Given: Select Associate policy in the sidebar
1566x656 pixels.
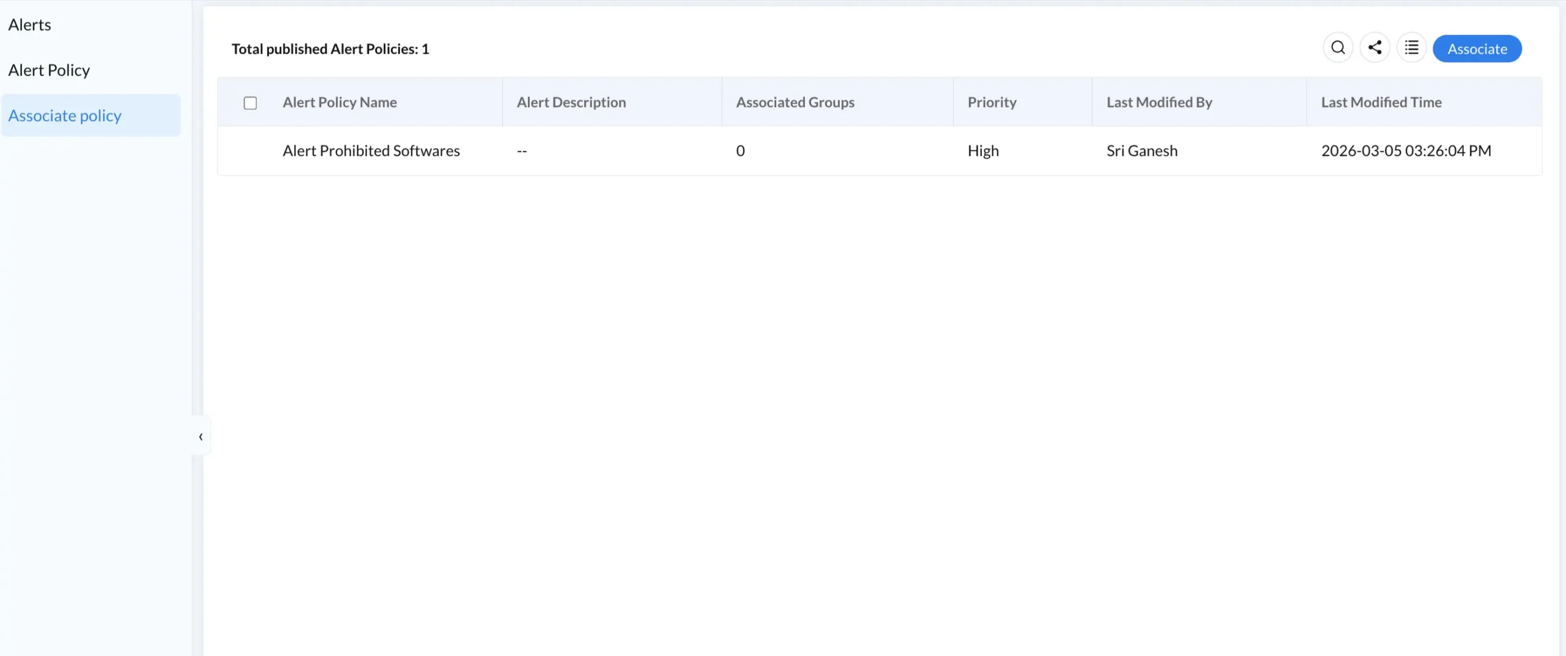Looking at the screenshot, I should (65, 115).
